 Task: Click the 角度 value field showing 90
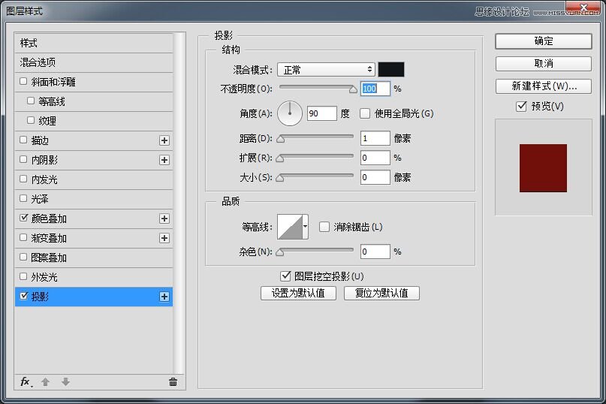pos(322,113)
